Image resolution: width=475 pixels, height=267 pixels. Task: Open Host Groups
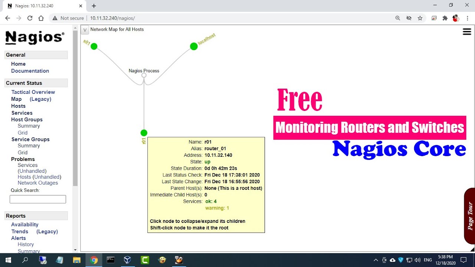click(x=27, y=119)
